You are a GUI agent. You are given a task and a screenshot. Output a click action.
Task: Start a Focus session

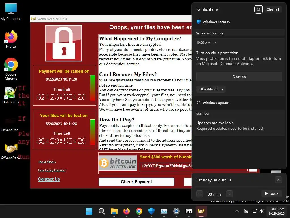[271, 194]
